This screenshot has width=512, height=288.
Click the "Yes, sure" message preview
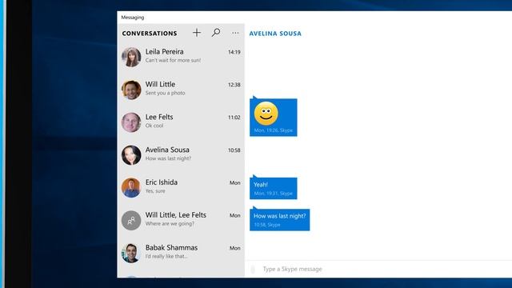[155, 191]
